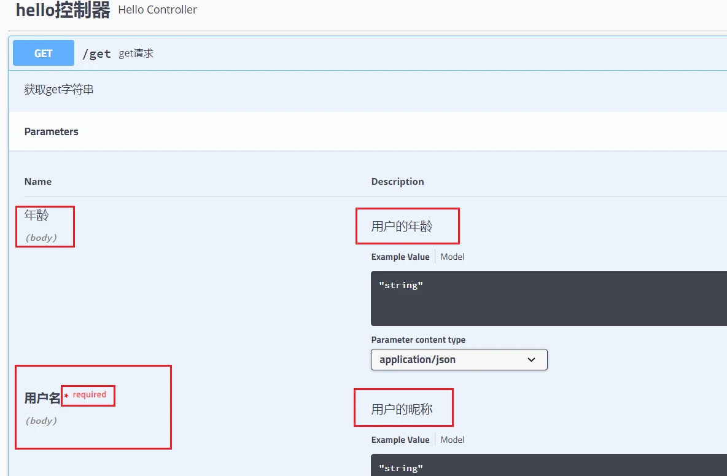727x476 pixels.
Task: Switch to Model tab for 用户名 parameter
Action: (x=452, y=440)
